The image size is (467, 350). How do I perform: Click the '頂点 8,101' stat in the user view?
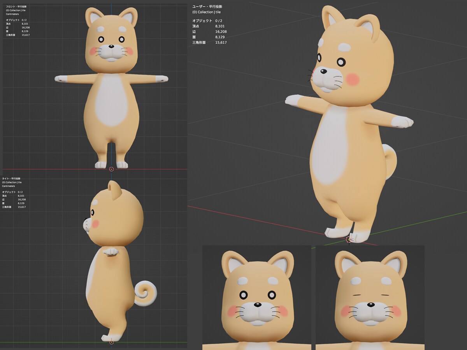(x=209, y=26)
